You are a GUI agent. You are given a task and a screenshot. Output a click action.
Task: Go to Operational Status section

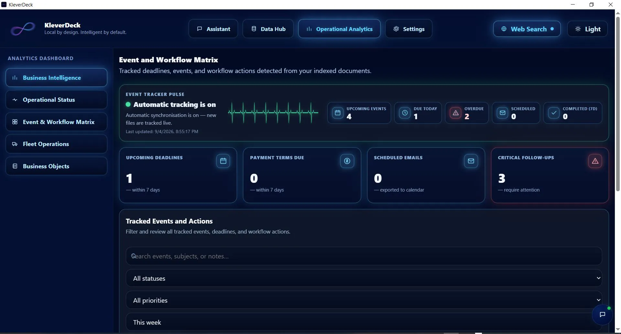(x=56, y=100)
